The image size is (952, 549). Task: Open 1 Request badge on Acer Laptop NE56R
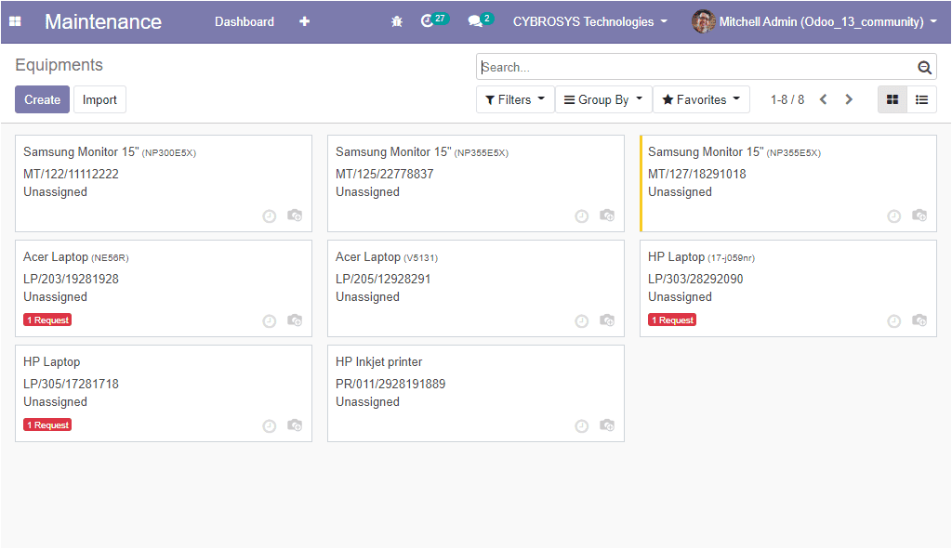47,320
